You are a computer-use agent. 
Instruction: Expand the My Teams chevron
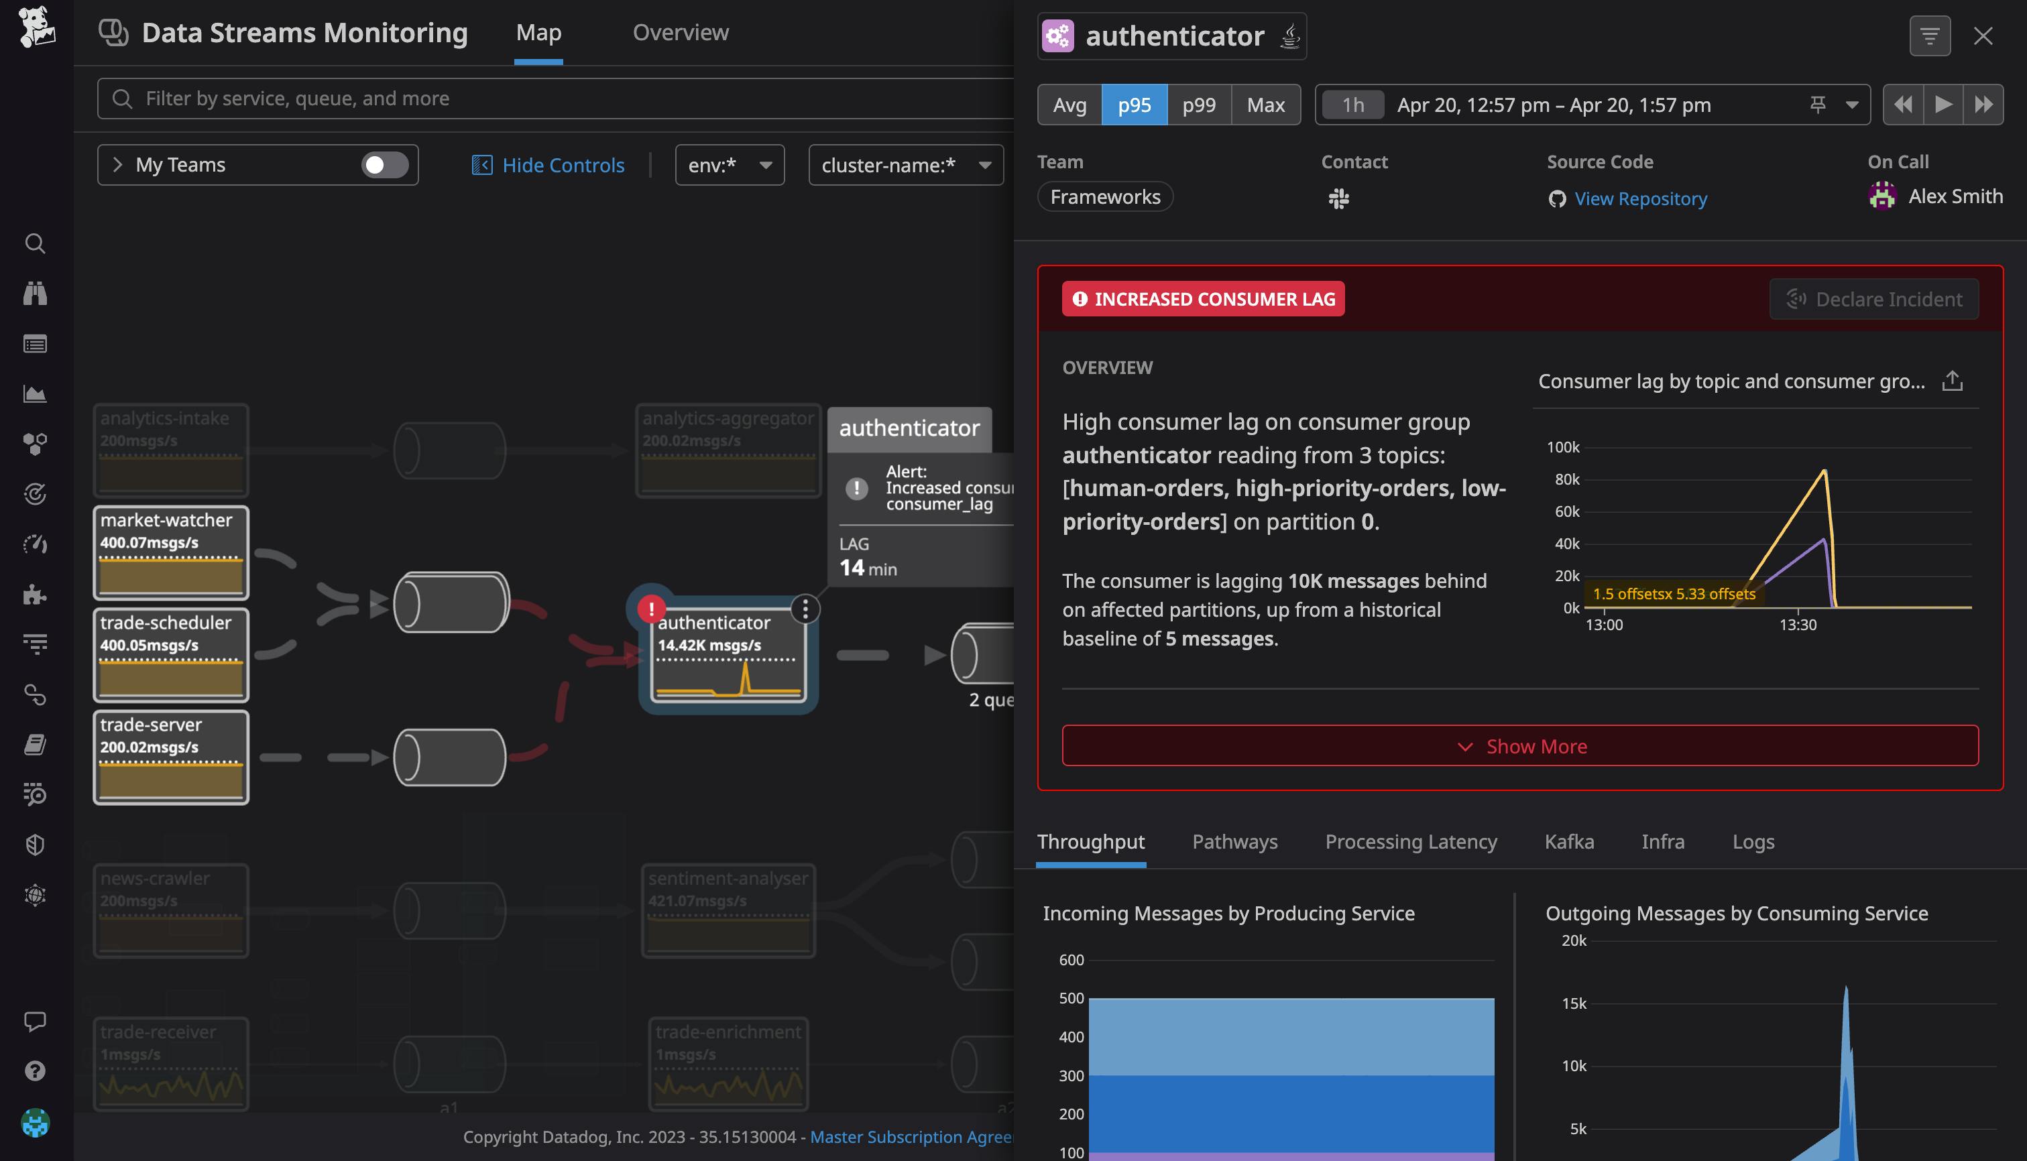click(118, 165)
